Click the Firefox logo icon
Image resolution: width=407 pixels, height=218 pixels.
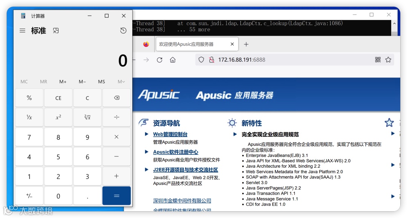click(146, 44)
